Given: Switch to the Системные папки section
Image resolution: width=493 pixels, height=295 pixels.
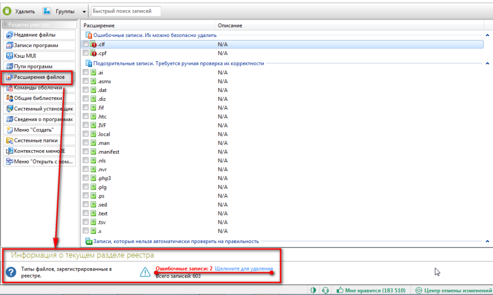Looking at the screenshot, I should pos(39,141).
